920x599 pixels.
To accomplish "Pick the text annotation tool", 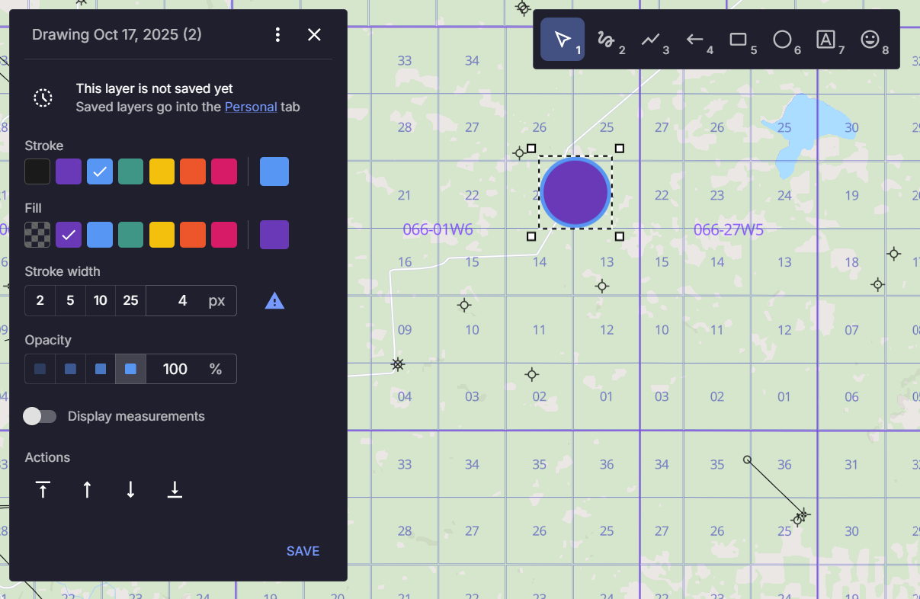I will point(826,40).
